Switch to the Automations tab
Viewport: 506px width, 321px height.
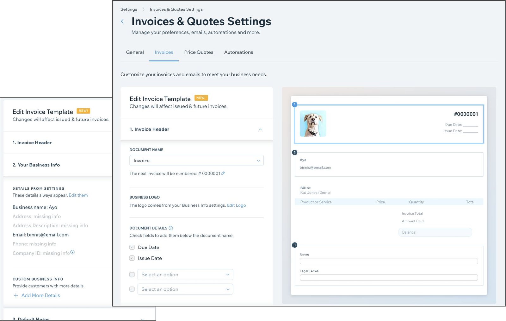[x=239, y=52]
